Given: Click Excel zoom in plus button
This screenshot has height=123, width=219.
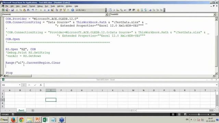Looking at the screenshot, I should click(208, 114).
